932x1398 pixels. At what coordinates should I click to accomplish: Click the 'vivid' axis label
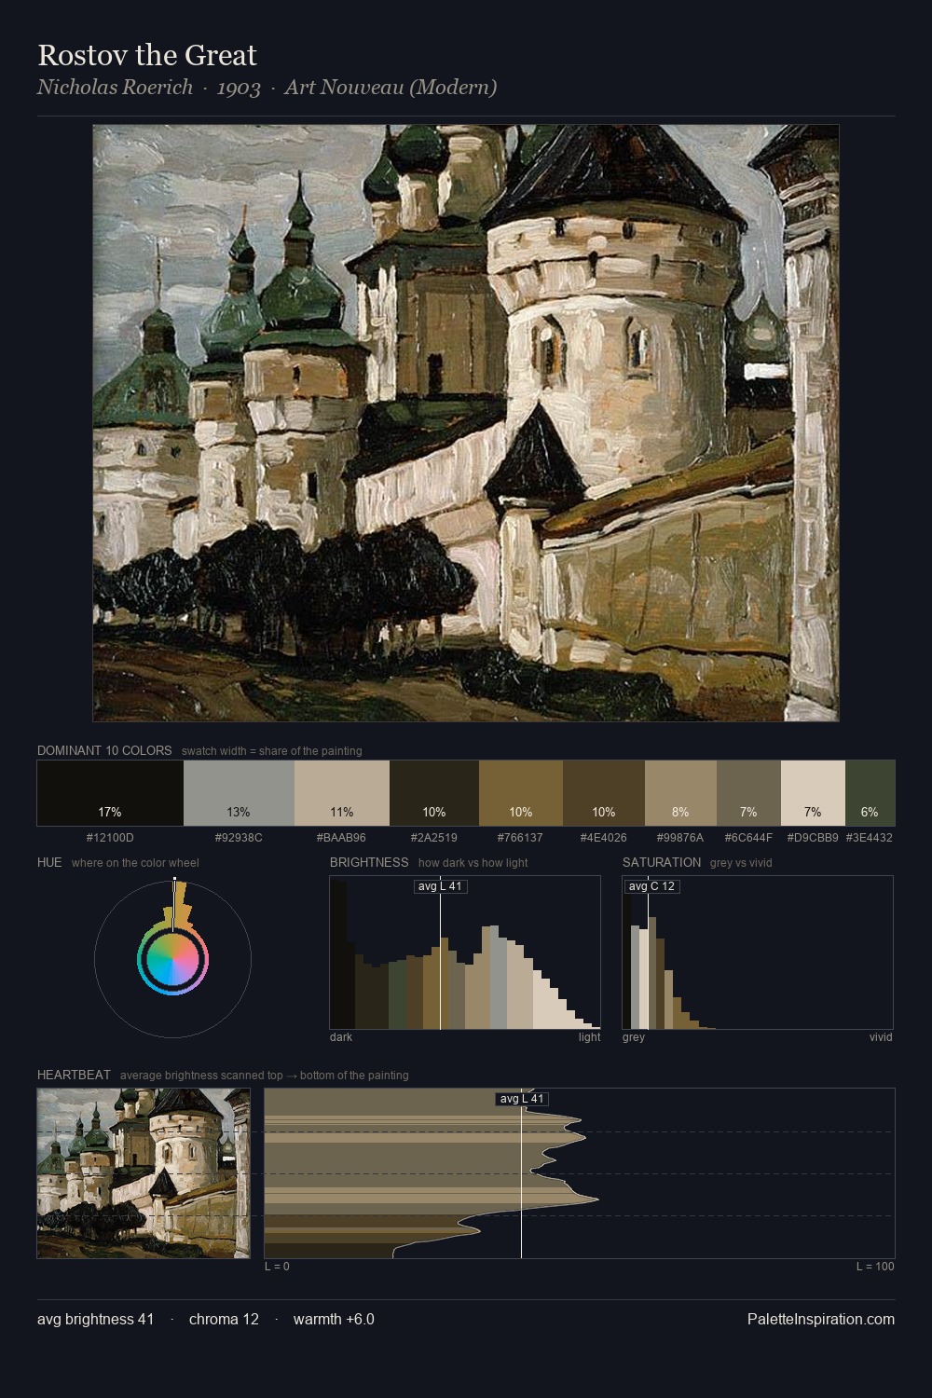point(881,1036)
